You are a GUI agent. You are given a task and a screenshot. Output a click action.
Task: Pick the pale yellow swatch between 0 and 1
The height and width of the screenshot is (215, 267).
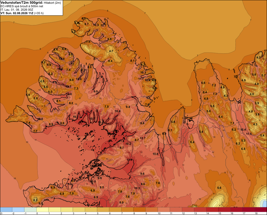pos(42,209)
